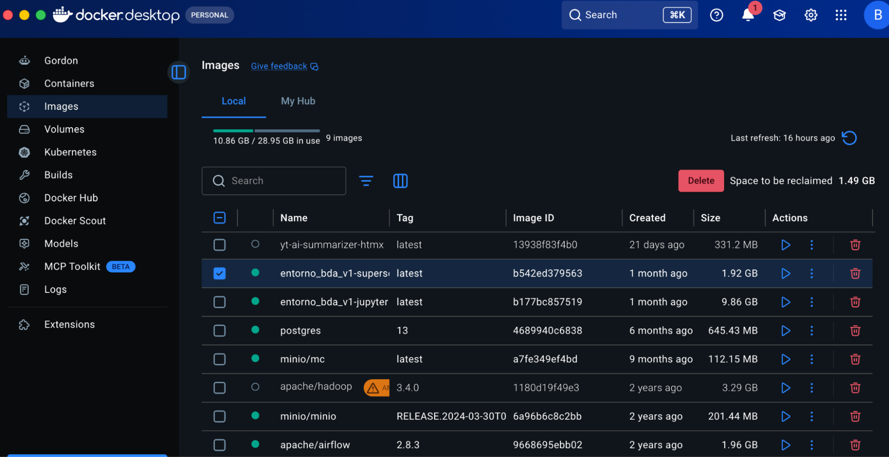Open MCP Toolkit beta section
Screen dimensions: 889x457
pos(87,267)
